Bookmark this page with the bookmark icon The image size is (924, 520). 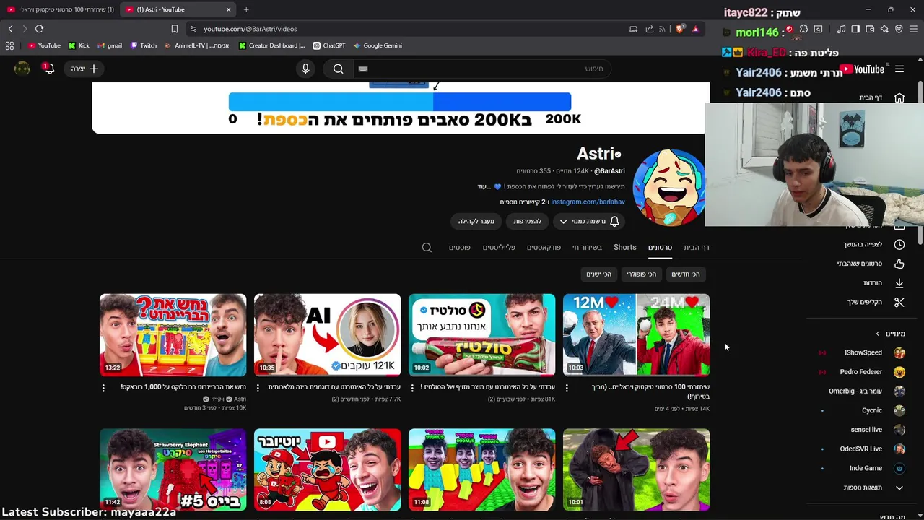[174, 29]
